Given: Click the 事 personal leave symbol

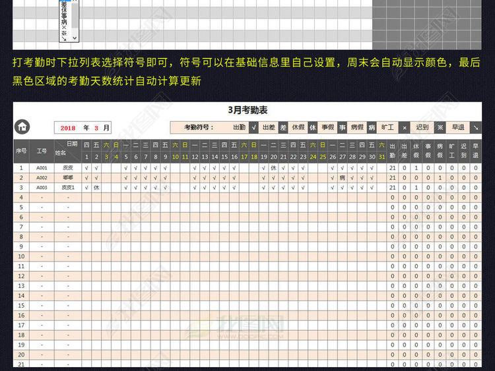Looking at the screenshot, I should click(343, 127).
